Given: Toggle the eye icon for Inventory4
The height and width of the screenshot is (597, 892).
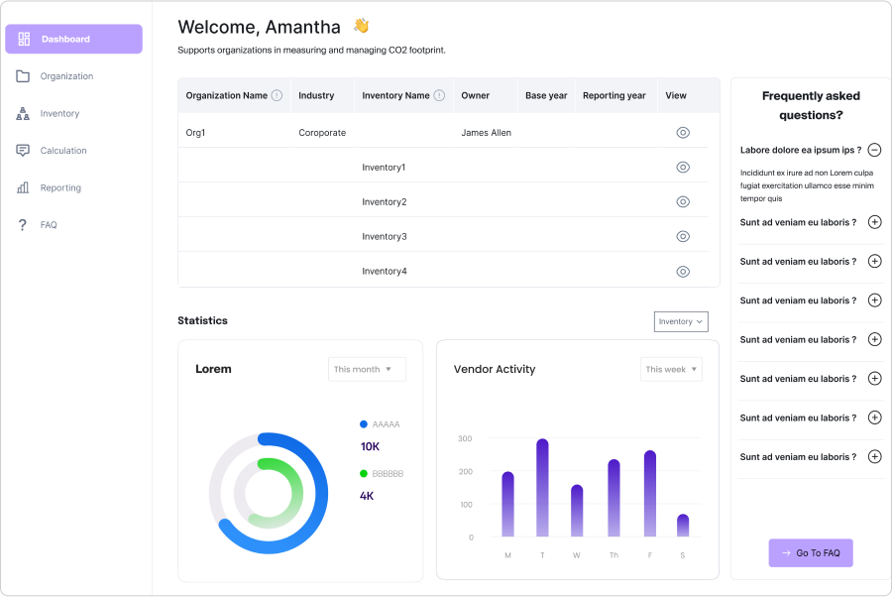Looking at the screenshot, I should coord(682,272).
